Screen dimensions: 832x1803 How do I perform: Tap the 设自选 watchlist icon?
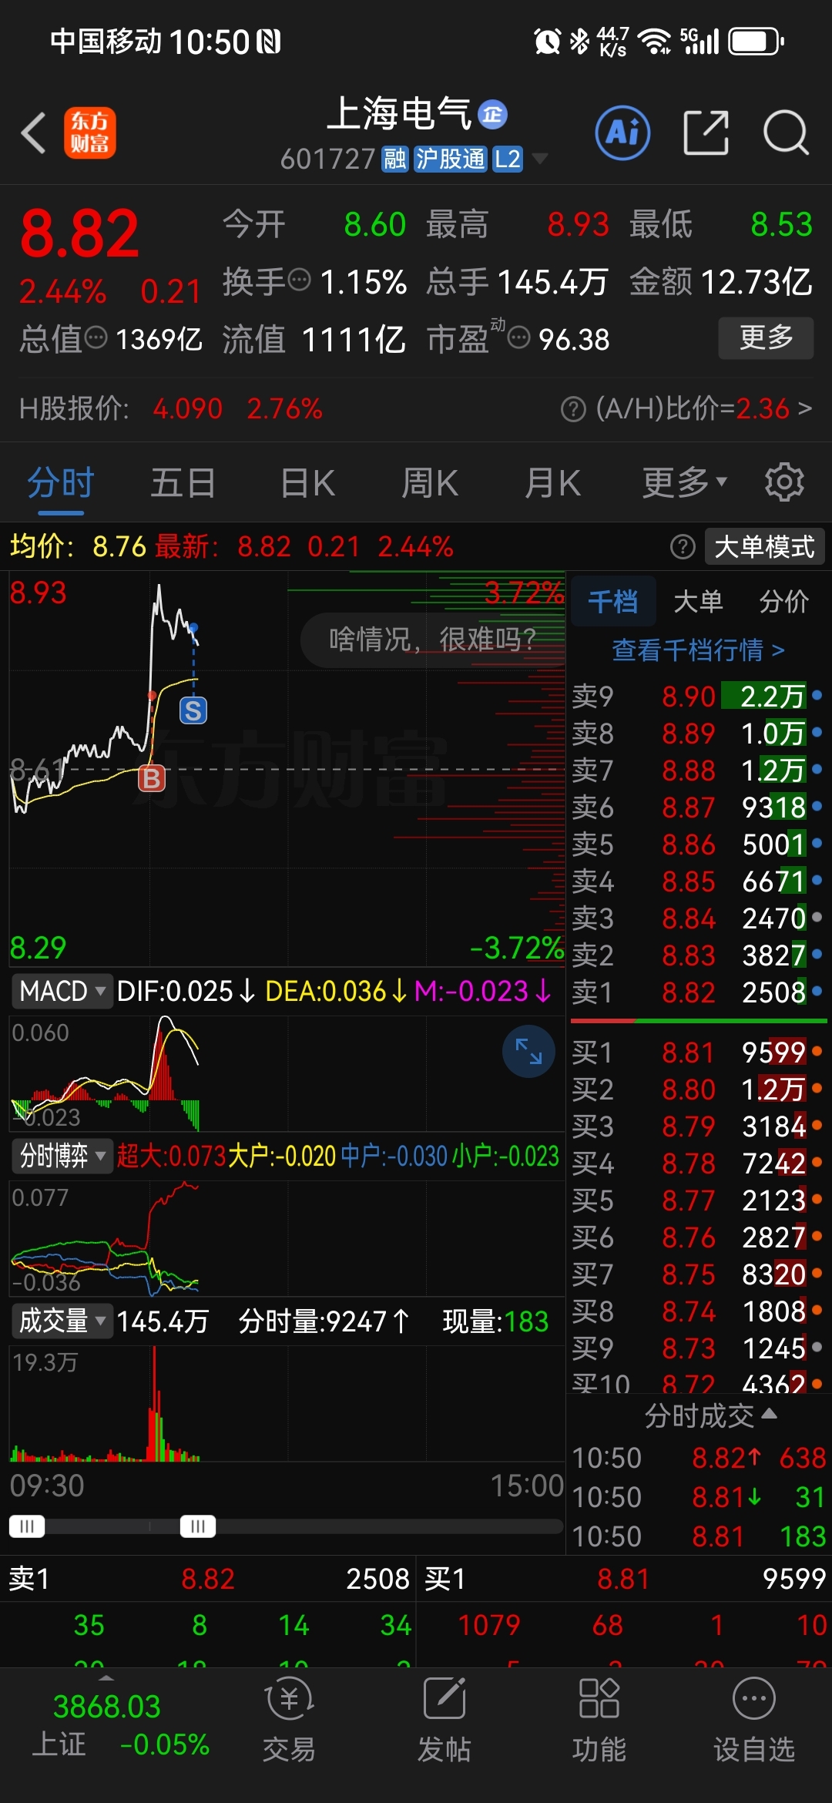click(754, 1720)
